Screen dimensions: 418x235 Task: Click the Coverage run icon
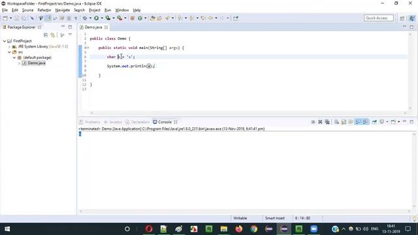108,18
